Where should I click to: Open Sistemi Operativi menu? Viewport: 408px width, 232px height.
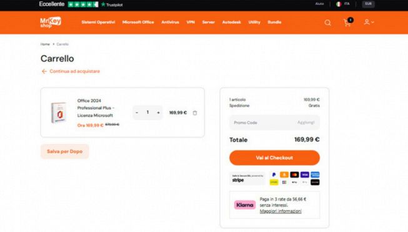click(x=98, y=22)
